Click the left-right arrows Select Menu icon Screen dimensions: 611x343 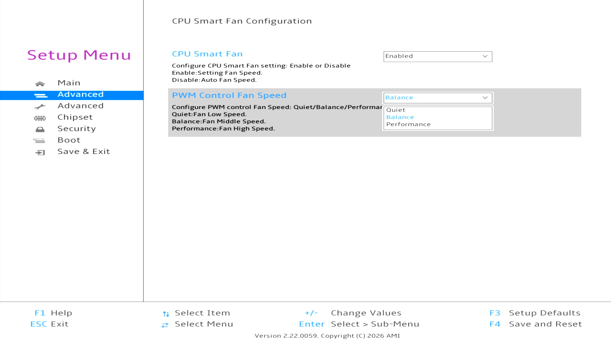[165, 325]
